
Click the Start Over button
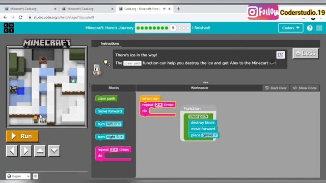(276, 88)
